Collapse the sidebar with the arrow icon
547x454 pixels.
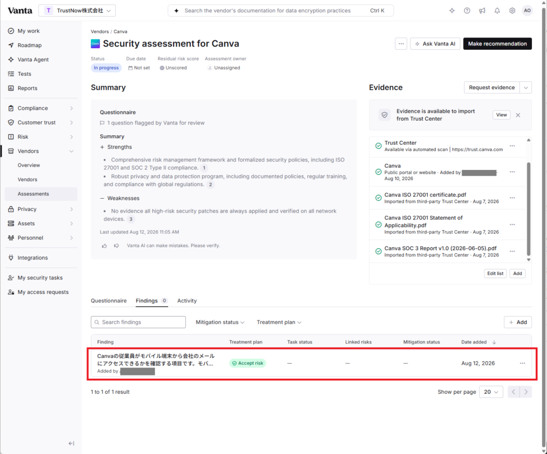[71, 443]
